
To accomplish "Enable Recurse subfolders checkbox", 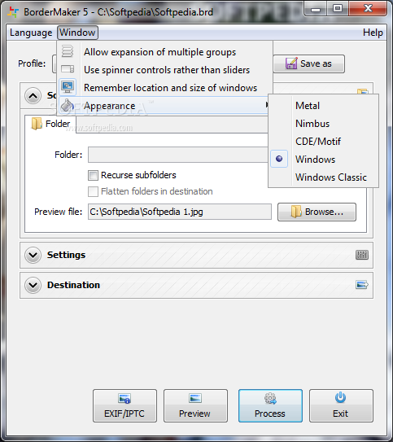I will (93, 175).
